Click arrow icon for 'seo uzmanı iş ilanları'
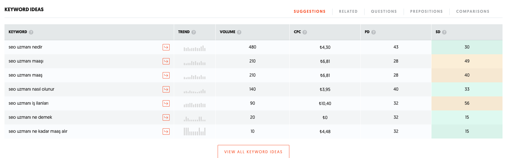507x158 pixels. point(166,103)
